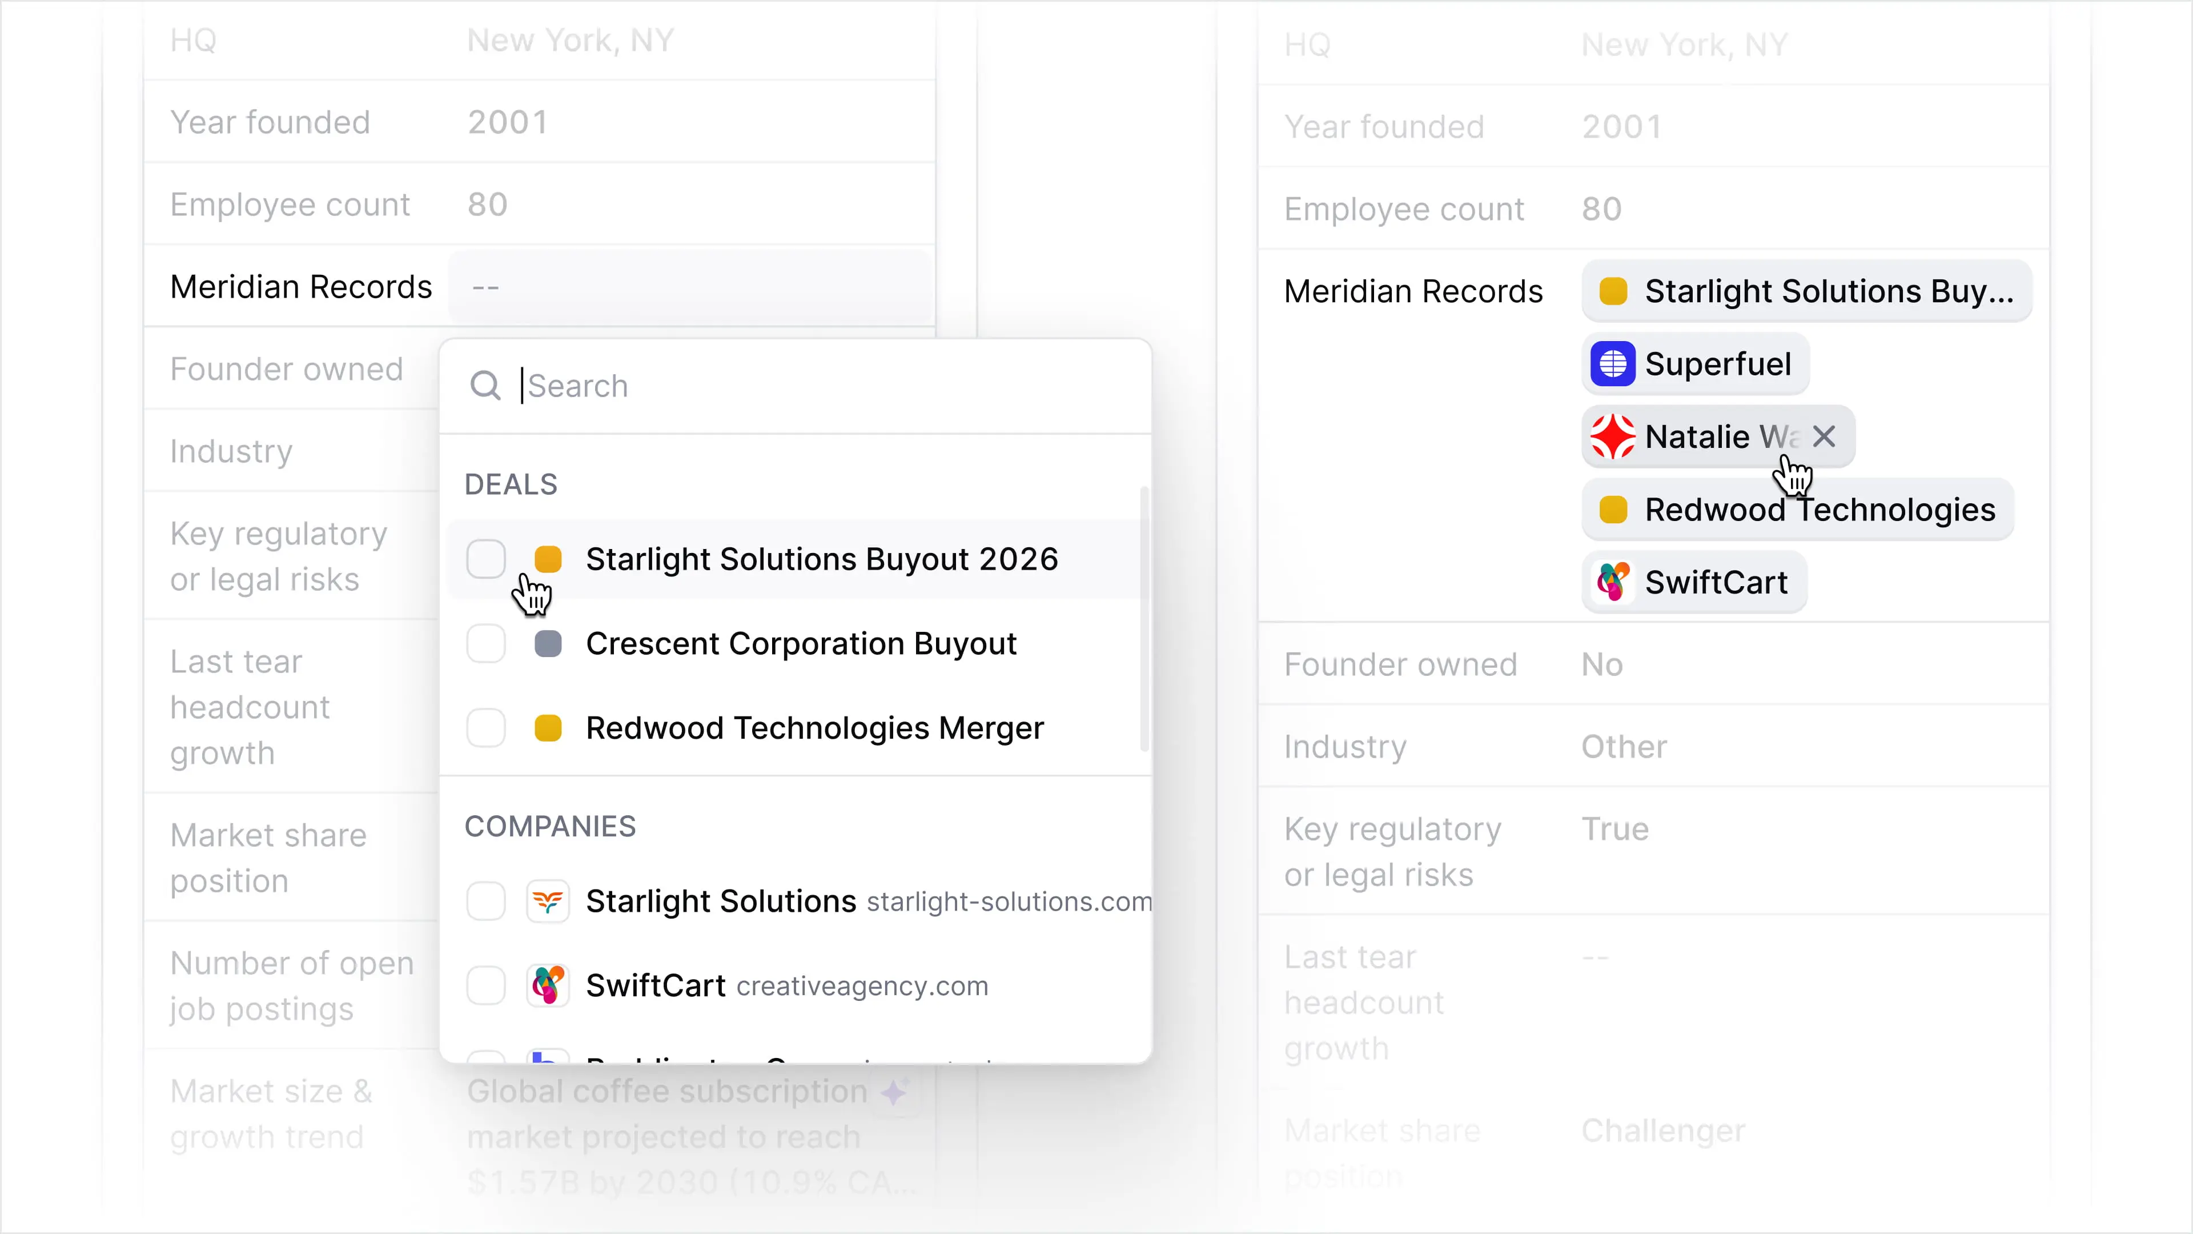Click the blue Superfuel globe icon
Image resolution: width=2193 pixels, height=1234 pixels.
1612,364
